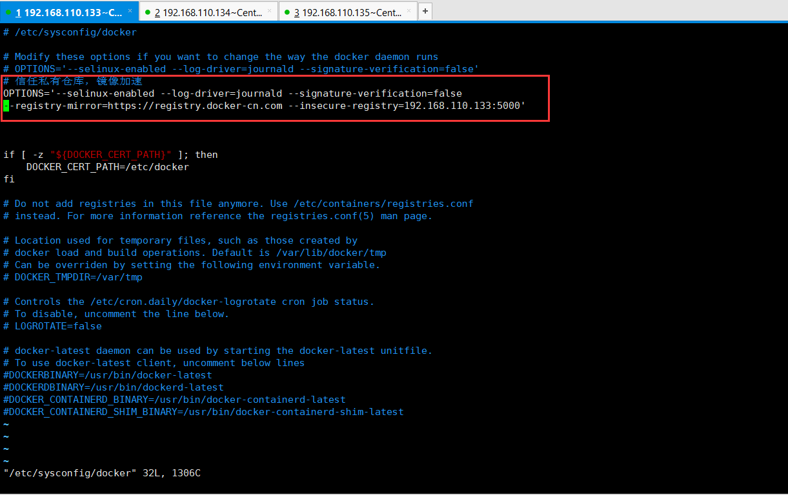
Task: Click the commented-out '# OPTIONS=' line
Action: coord(241,69)
